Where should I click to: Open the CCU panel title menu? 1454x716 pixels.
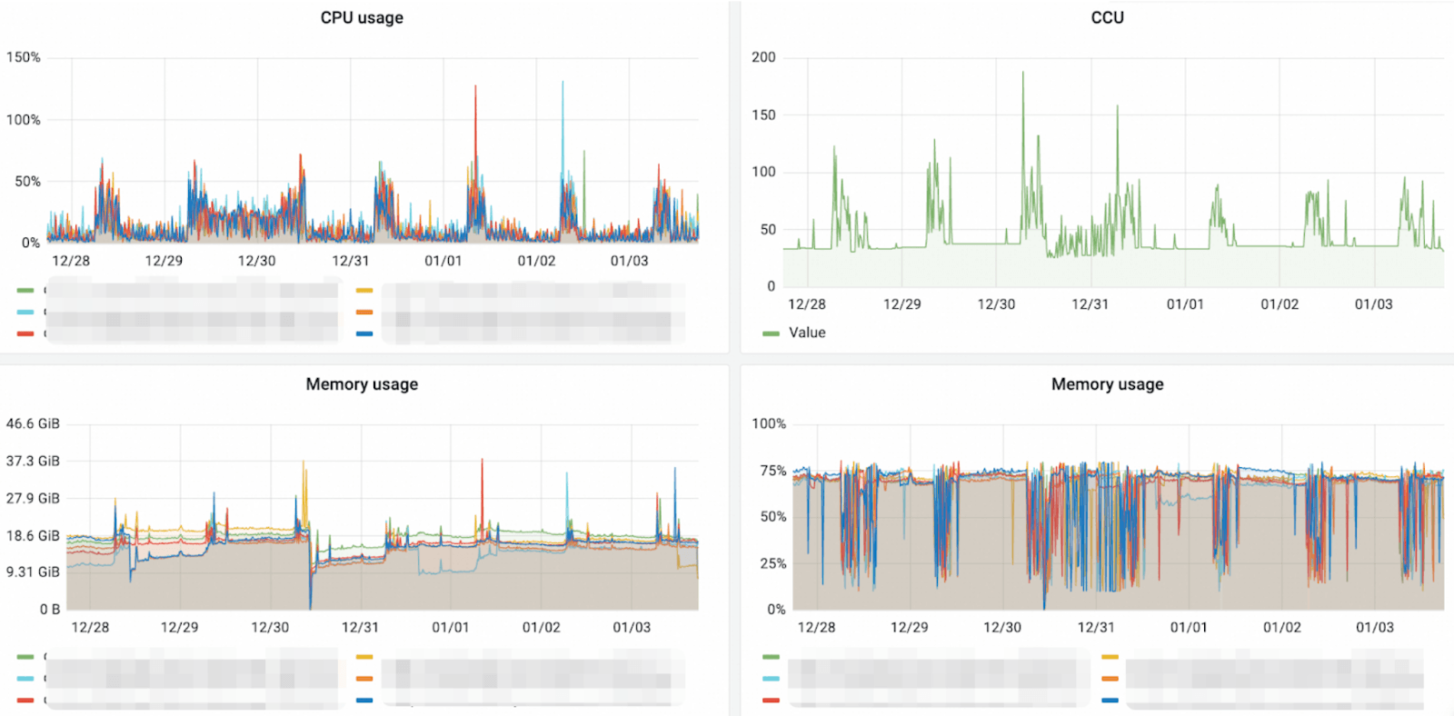[1107, 17]
